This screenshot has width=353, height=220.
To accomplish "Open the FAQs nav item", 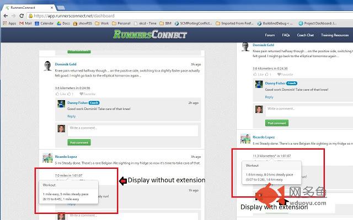I will (286, 35).
